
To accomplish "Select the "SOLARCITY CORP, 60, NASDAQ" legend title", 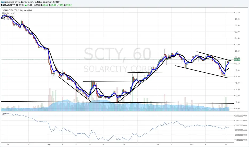I will 17,10.
